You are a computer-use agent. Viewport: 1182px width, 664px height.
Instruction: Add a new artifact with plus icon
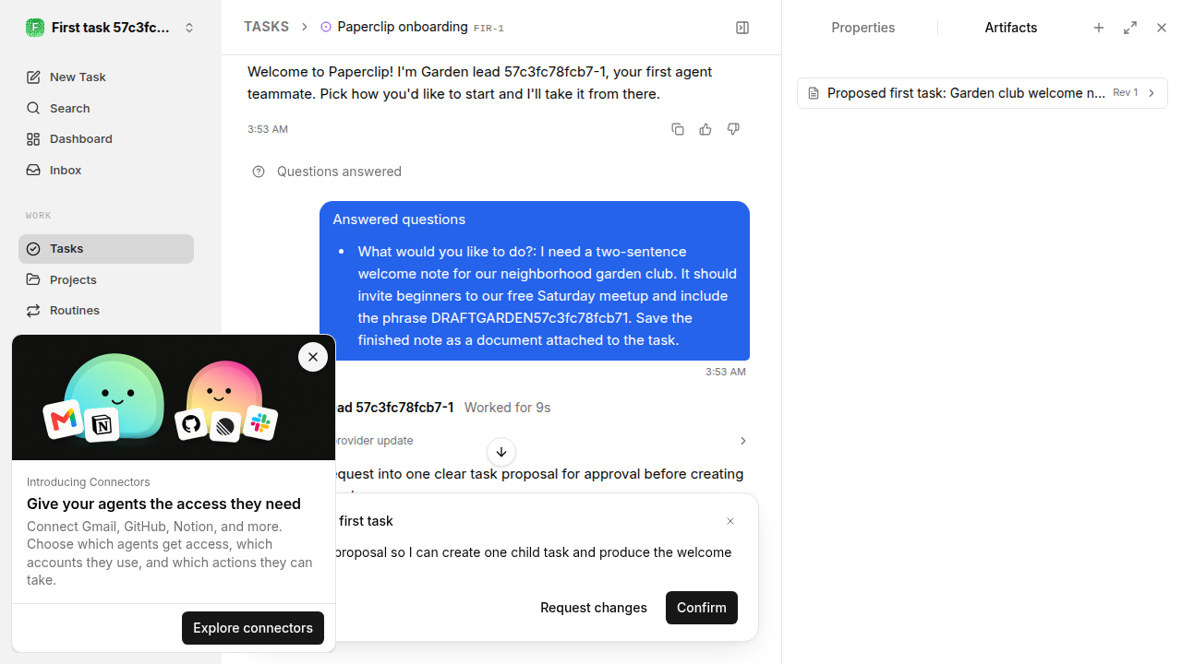point(1099,28)
